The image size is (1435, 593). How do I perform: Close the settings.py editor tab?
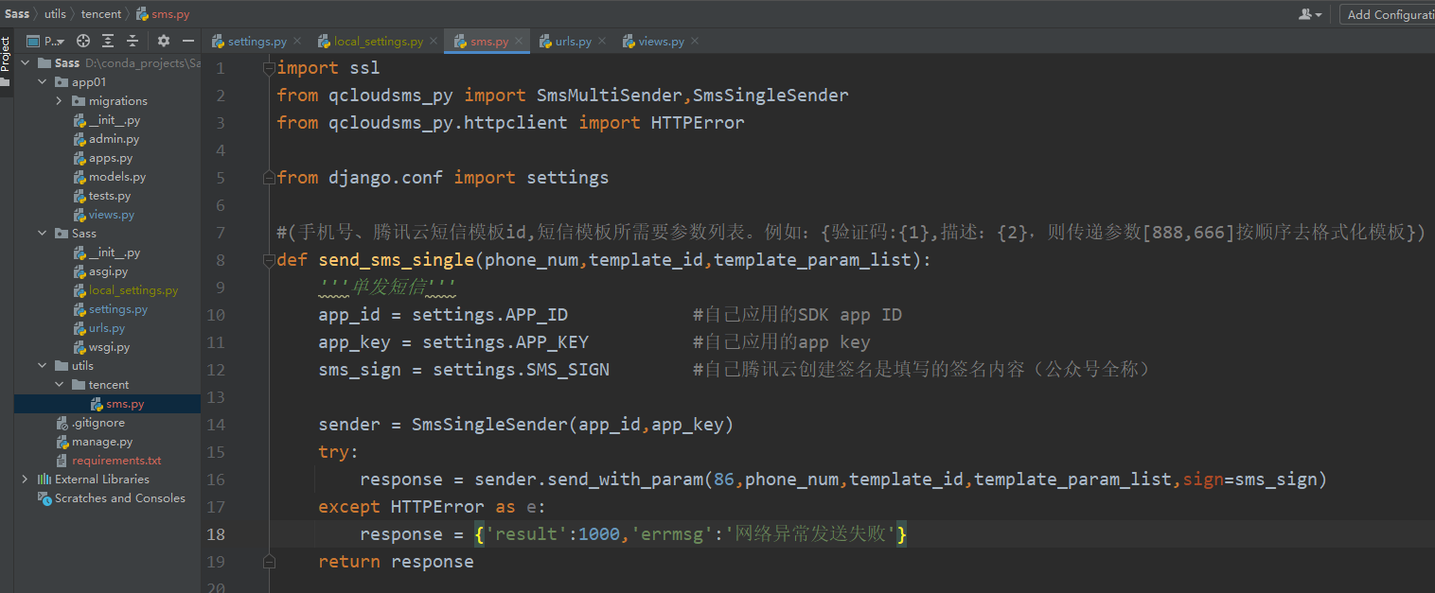[297, 41]
